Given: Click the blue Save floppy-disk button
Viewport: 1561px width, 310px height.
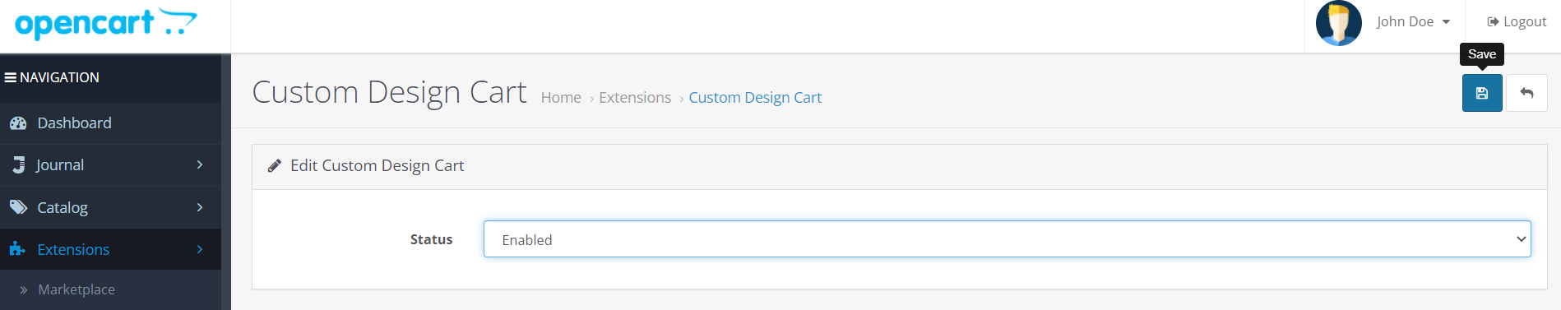Looking at the screenshot, I should (x=1482, y=93).
